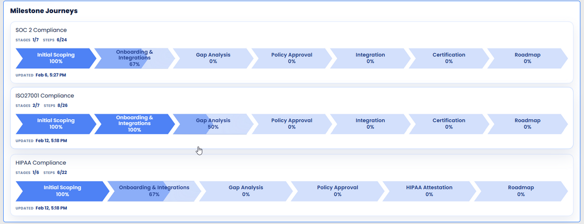The image size is (584, 224).
Task: Open the ISO27001 Compliance journey title
Action: click(45, 96)
